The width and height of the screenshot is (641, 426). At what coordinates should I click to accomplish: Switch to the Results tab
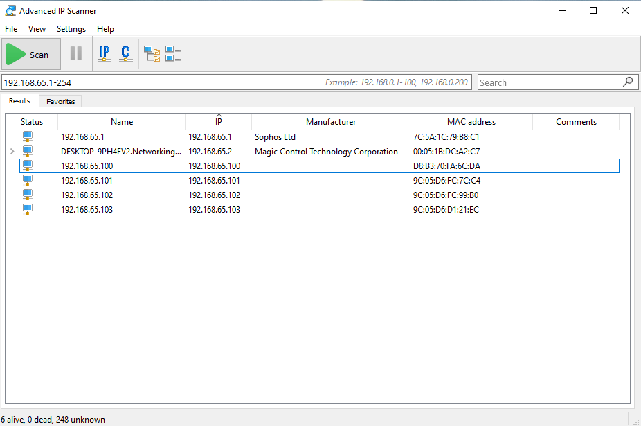pos(19,100)
